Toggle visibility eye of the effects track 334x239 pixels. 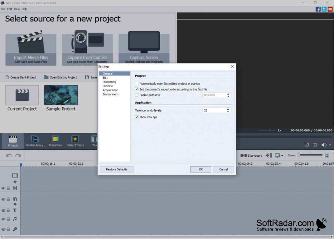3,188
